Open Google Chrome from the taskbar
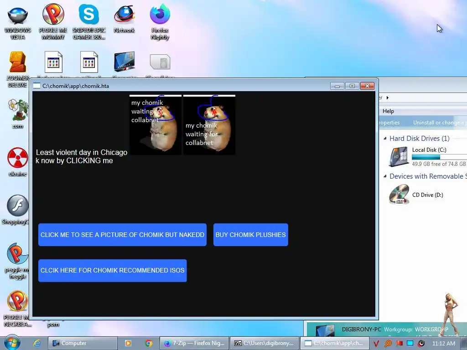Screen dimensions: 467x350 click(149, 343)
